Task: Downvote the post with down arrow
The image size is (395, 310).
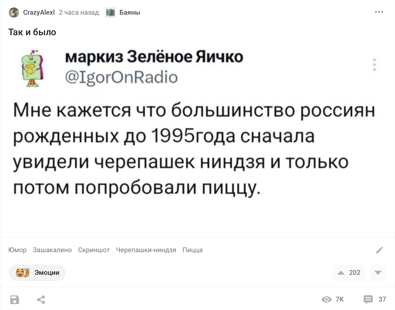Action: point(378,273)
